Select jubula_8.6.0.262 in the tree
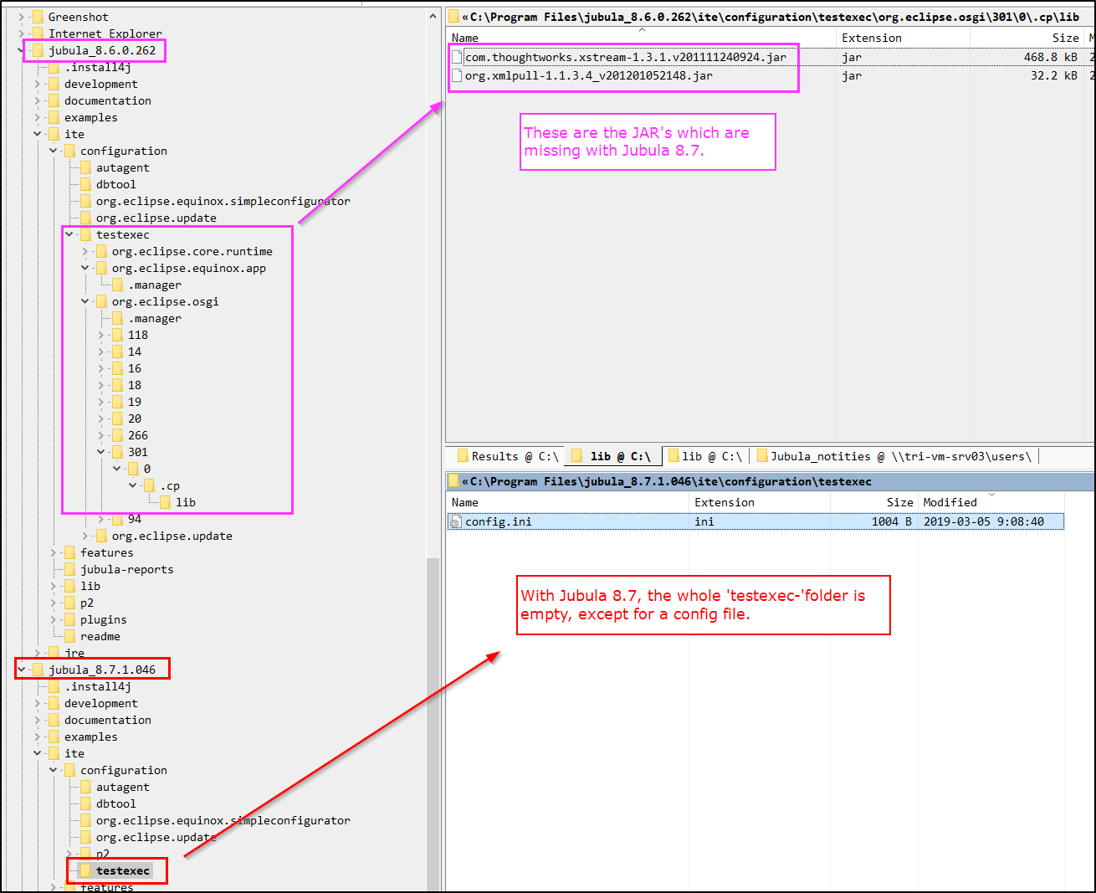This screenshot has height=893, width=1096. 102,50
